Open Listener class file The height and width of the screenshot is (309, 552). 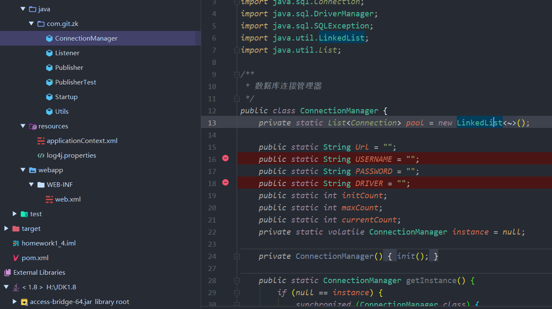pyautogui.click(x=67, y=53)
